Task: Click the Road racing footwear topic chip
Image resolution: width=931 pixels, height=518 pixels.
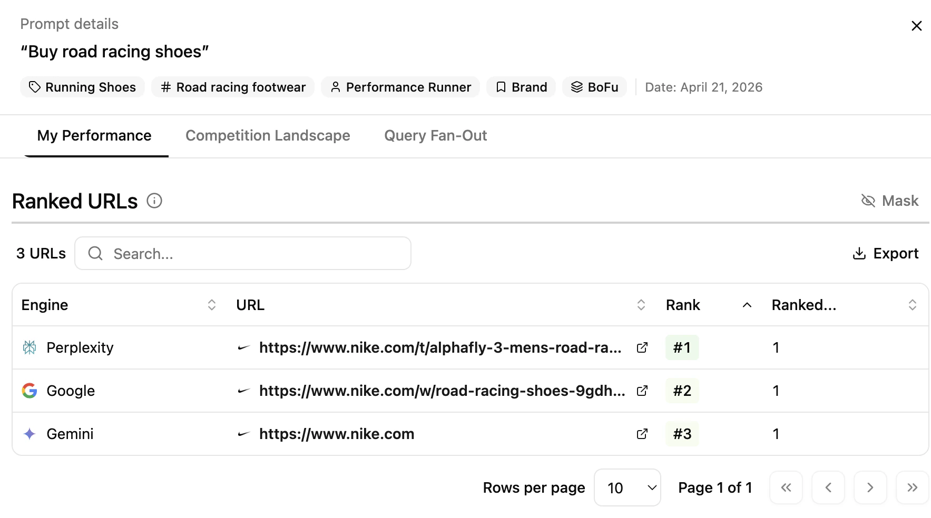Action: [233, 87]
